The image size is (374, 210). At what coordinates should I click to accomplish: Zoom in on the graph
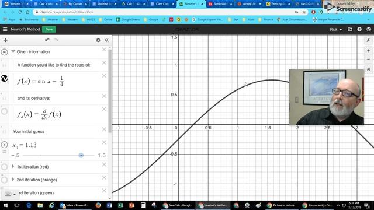tap(369, 51)
